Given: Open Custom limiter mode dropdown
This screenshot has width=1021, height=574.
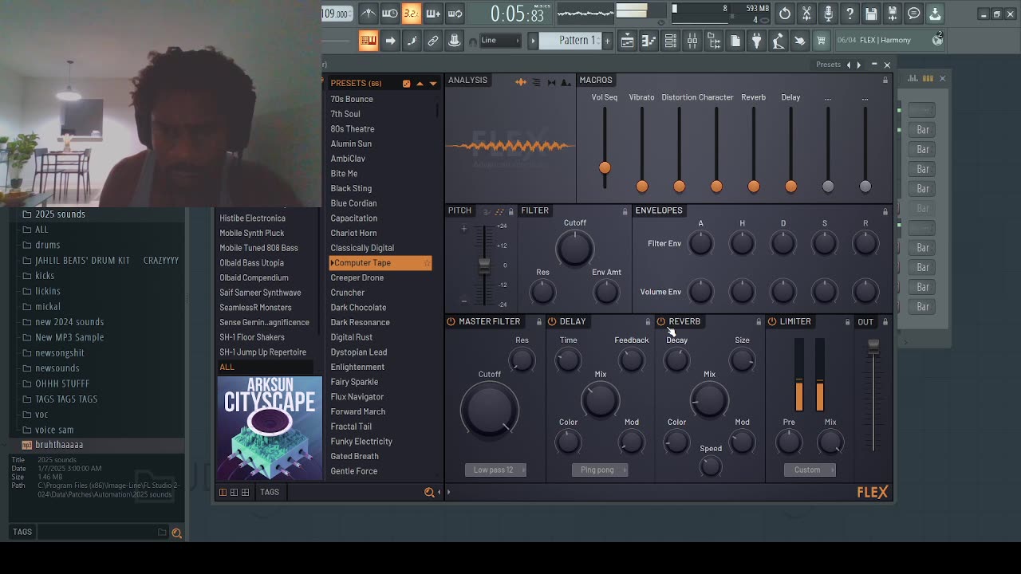Looking at the screenshot, I should tap(810, 470).
